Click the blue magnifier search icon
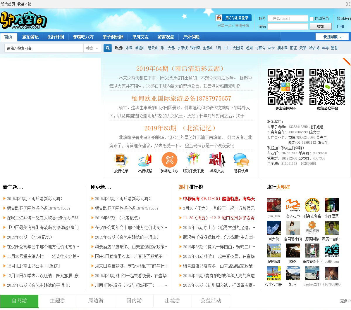The image size is (351, 310). pos(108,48)
